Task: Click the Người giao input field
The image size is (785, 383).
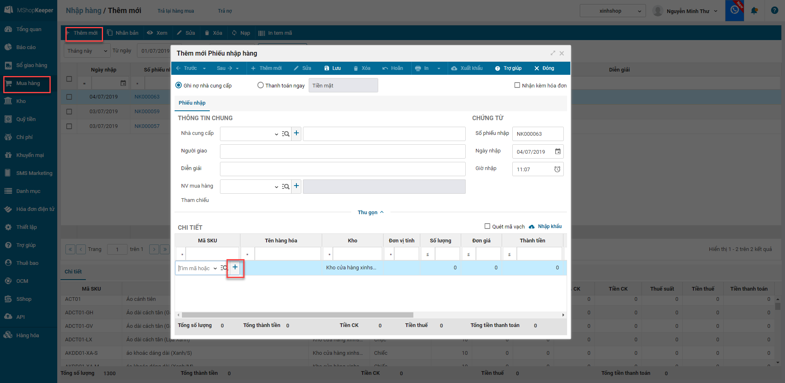Action: [x=343, y=152]
